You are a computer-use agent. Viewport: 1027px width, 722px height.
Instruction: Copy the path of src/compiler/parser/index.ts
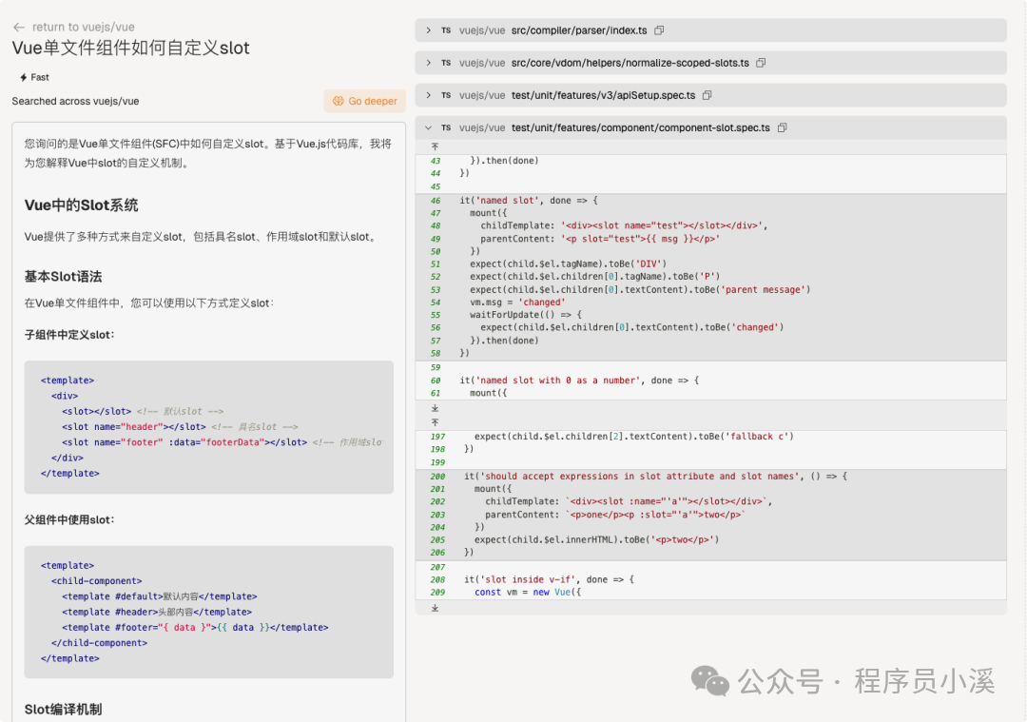(x=659, y=30)
